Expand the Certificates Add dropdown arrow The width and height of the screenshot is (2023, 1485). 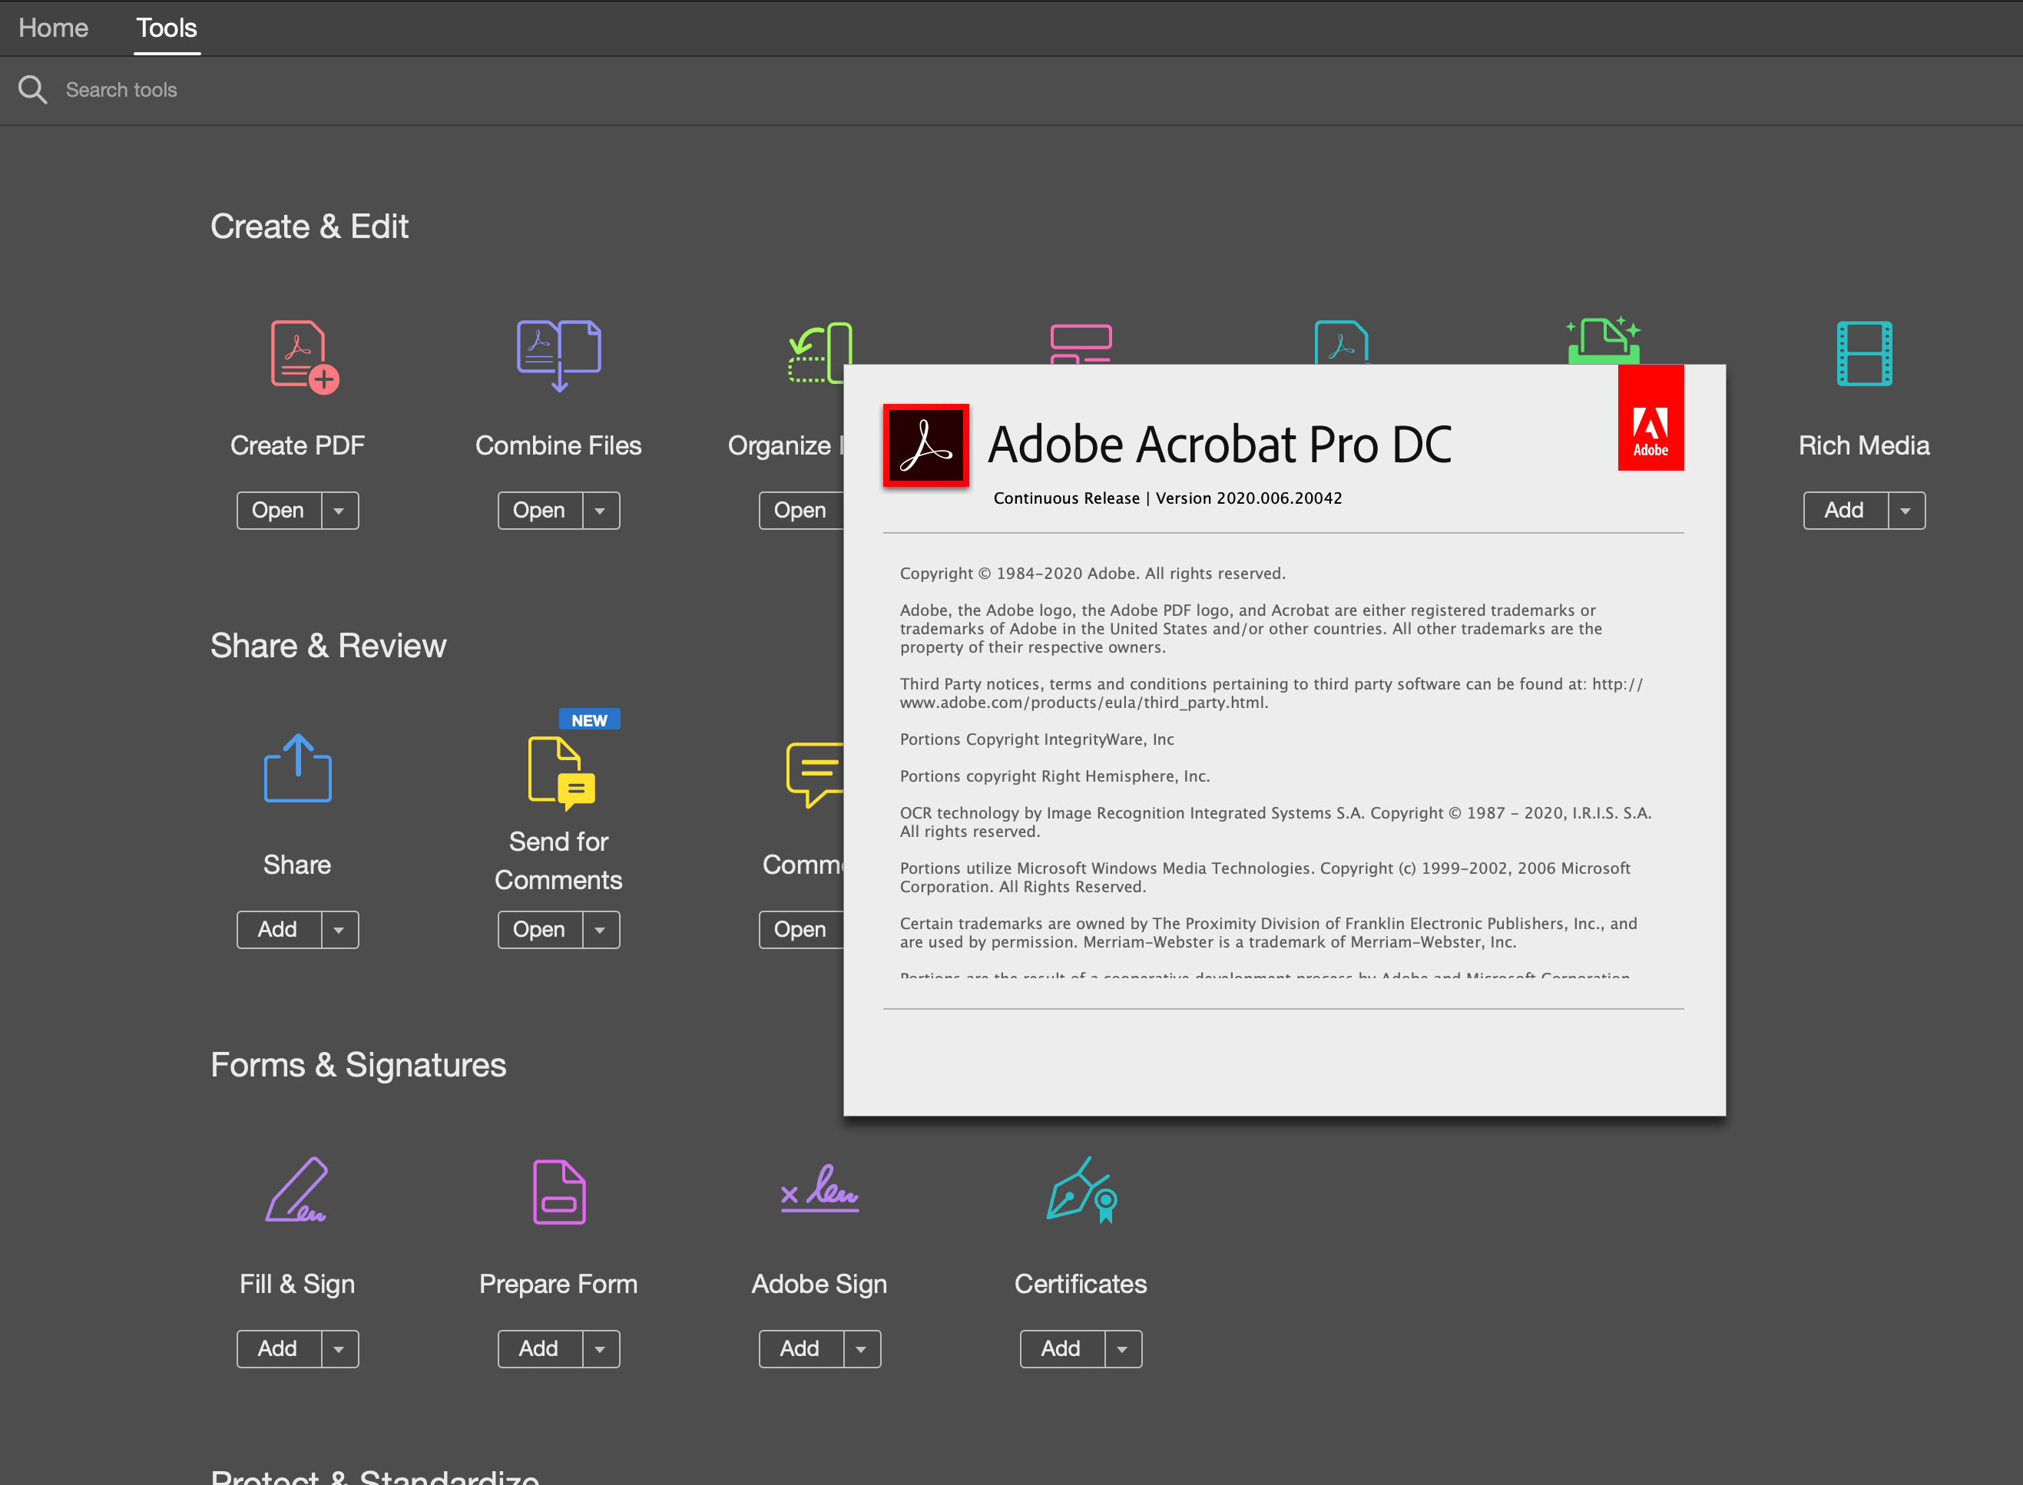click(1122, 1349)
